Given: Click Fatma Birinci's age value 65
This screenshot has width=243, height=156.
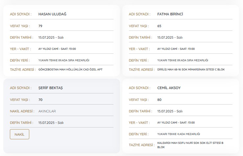Looking at the screenshot, I should pos(159,26).
